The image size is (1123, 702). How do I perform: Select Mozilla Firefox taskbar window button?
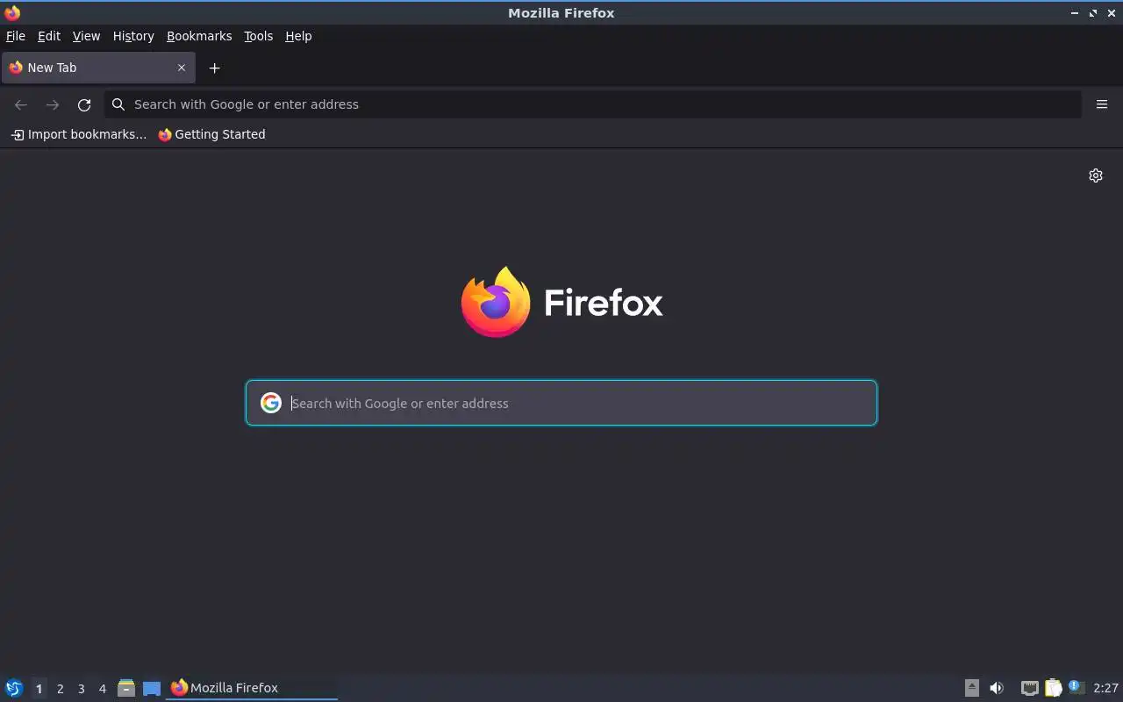tap(252, 688)
